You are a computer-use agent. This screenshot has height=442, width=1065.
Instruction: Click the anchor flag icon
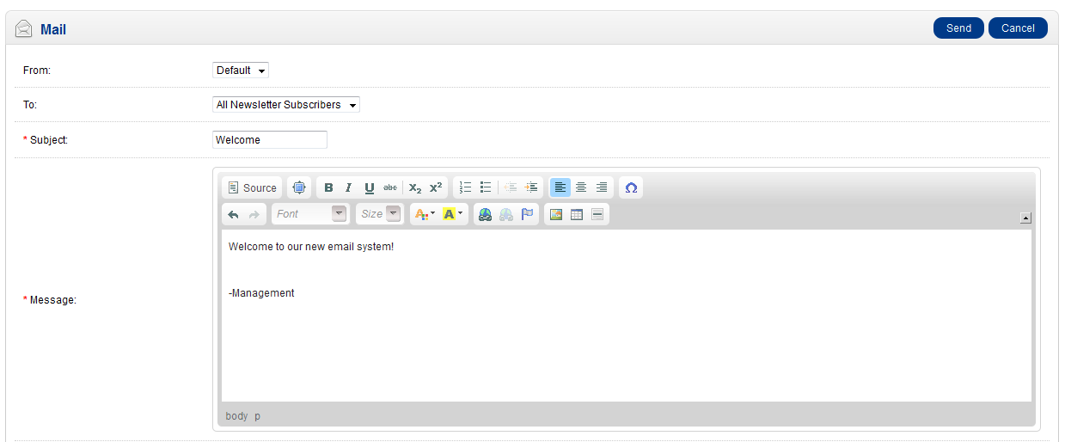pos(527,214)
